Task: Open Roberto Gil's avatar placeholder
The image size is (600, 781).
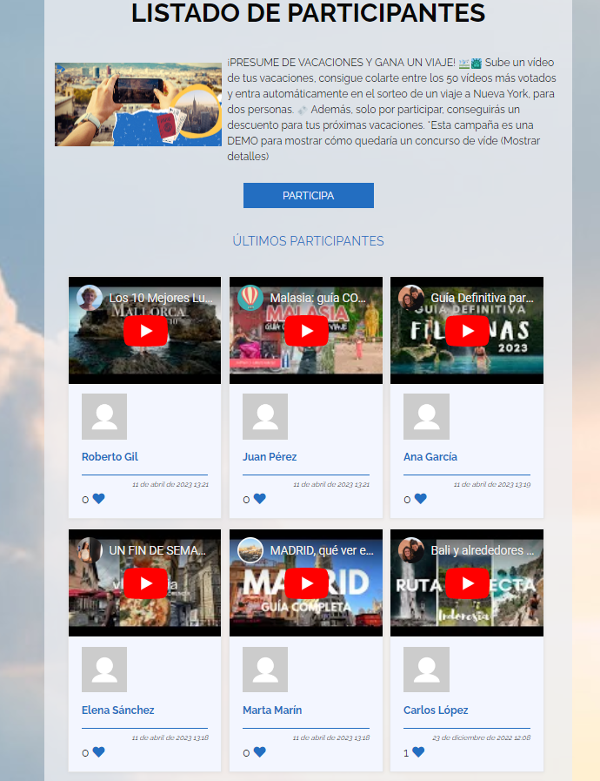Action: coord(104,416)
